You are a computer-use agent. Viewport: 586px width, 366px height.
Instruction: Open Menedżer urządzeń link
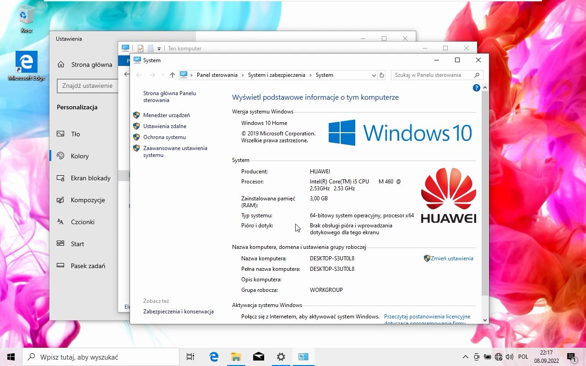(x=166, y=115)
